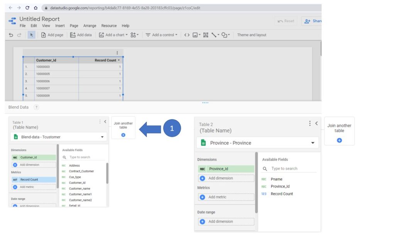The height and width of the screenshot is (240, 395).
Task: Click the Customer_Id column header in chart
Action: click(46, 60)
